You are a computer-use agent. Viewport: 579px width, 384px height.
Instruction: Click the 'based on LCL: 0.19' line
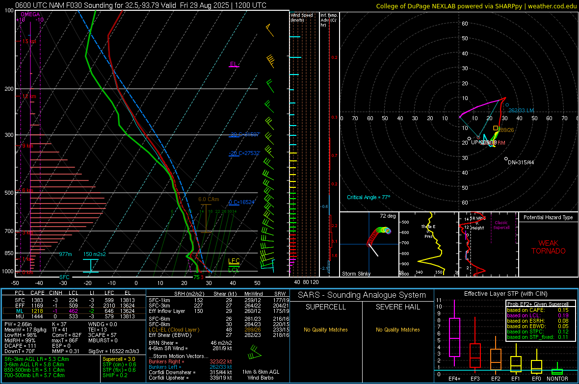(x=538, y=315)
